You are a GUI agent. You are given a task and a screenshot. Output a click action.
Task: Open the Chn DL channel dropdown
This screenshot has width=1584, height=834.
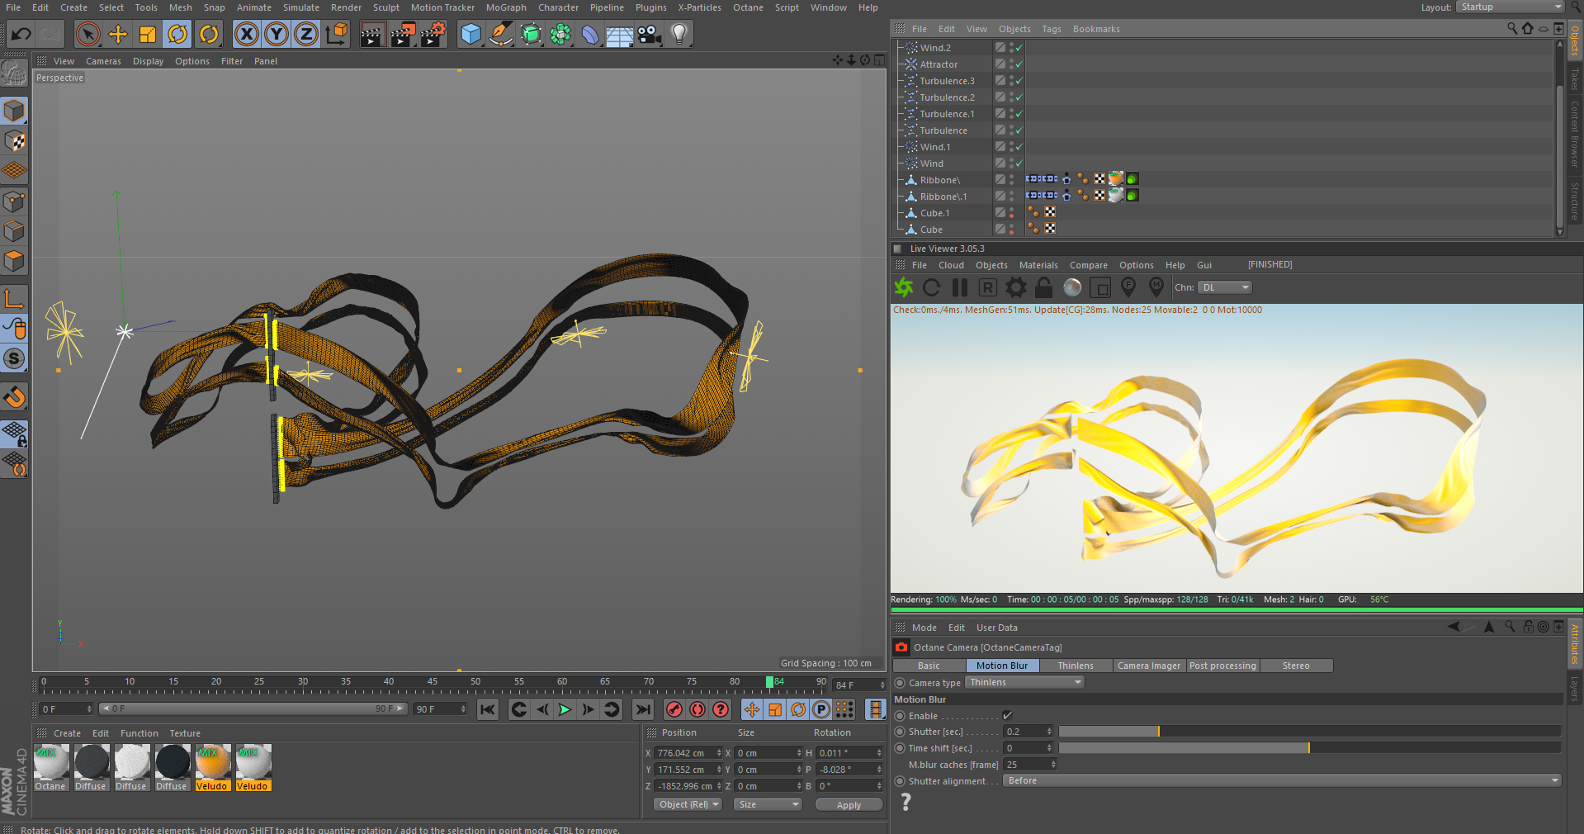point(1225,287)
